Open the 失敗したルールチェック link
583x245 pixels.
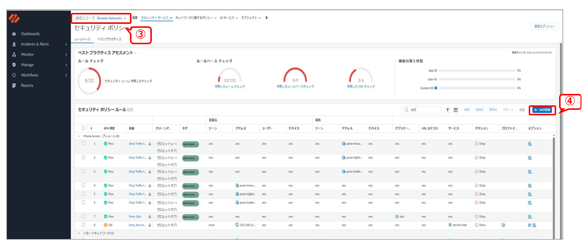[x=229, y=86]
